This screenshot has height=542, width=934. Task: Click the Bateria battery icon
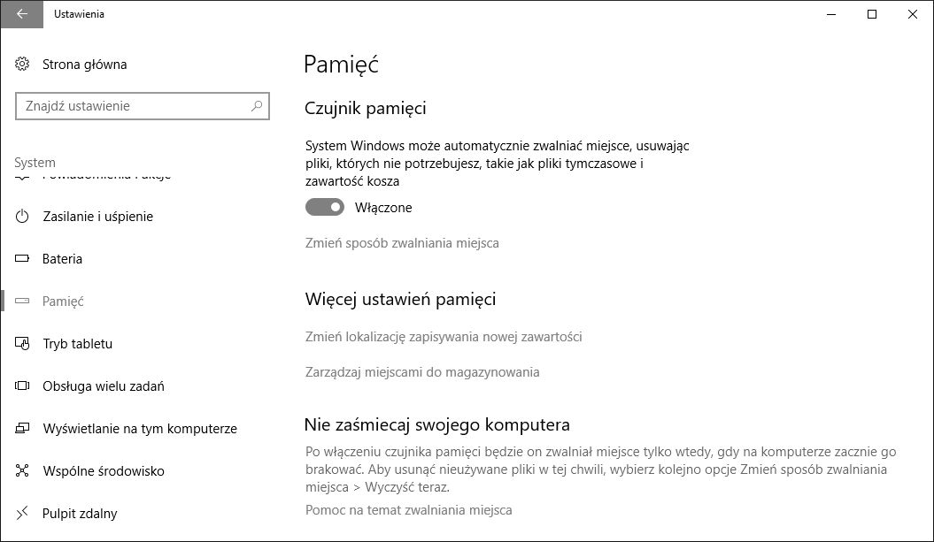pyautogui.click(x=23, y=259)
